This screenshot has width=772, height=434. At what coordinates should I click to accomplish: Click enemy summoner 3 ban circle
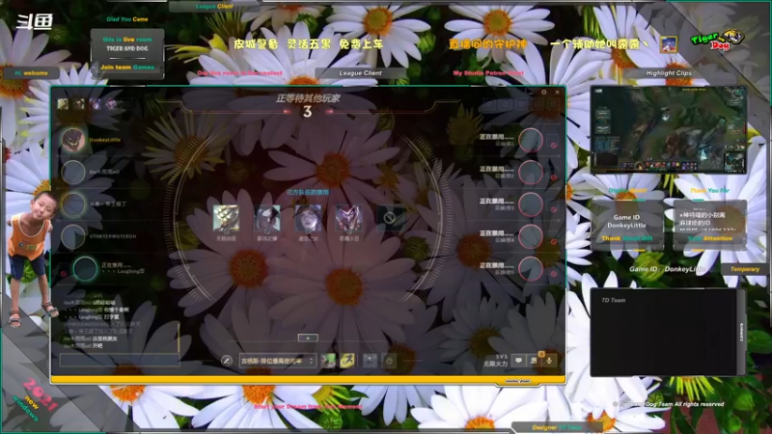531,204
